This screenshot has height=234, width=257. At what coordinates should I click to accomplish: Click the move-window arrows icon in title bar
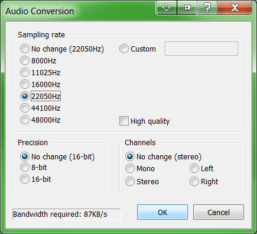coord(167,8)
